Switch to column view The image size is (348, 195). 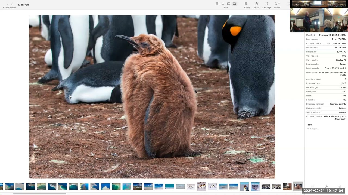(229, 4)
